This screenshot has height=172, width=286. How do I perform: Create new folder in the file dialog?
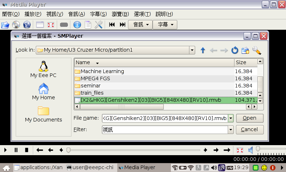point(245,50)
